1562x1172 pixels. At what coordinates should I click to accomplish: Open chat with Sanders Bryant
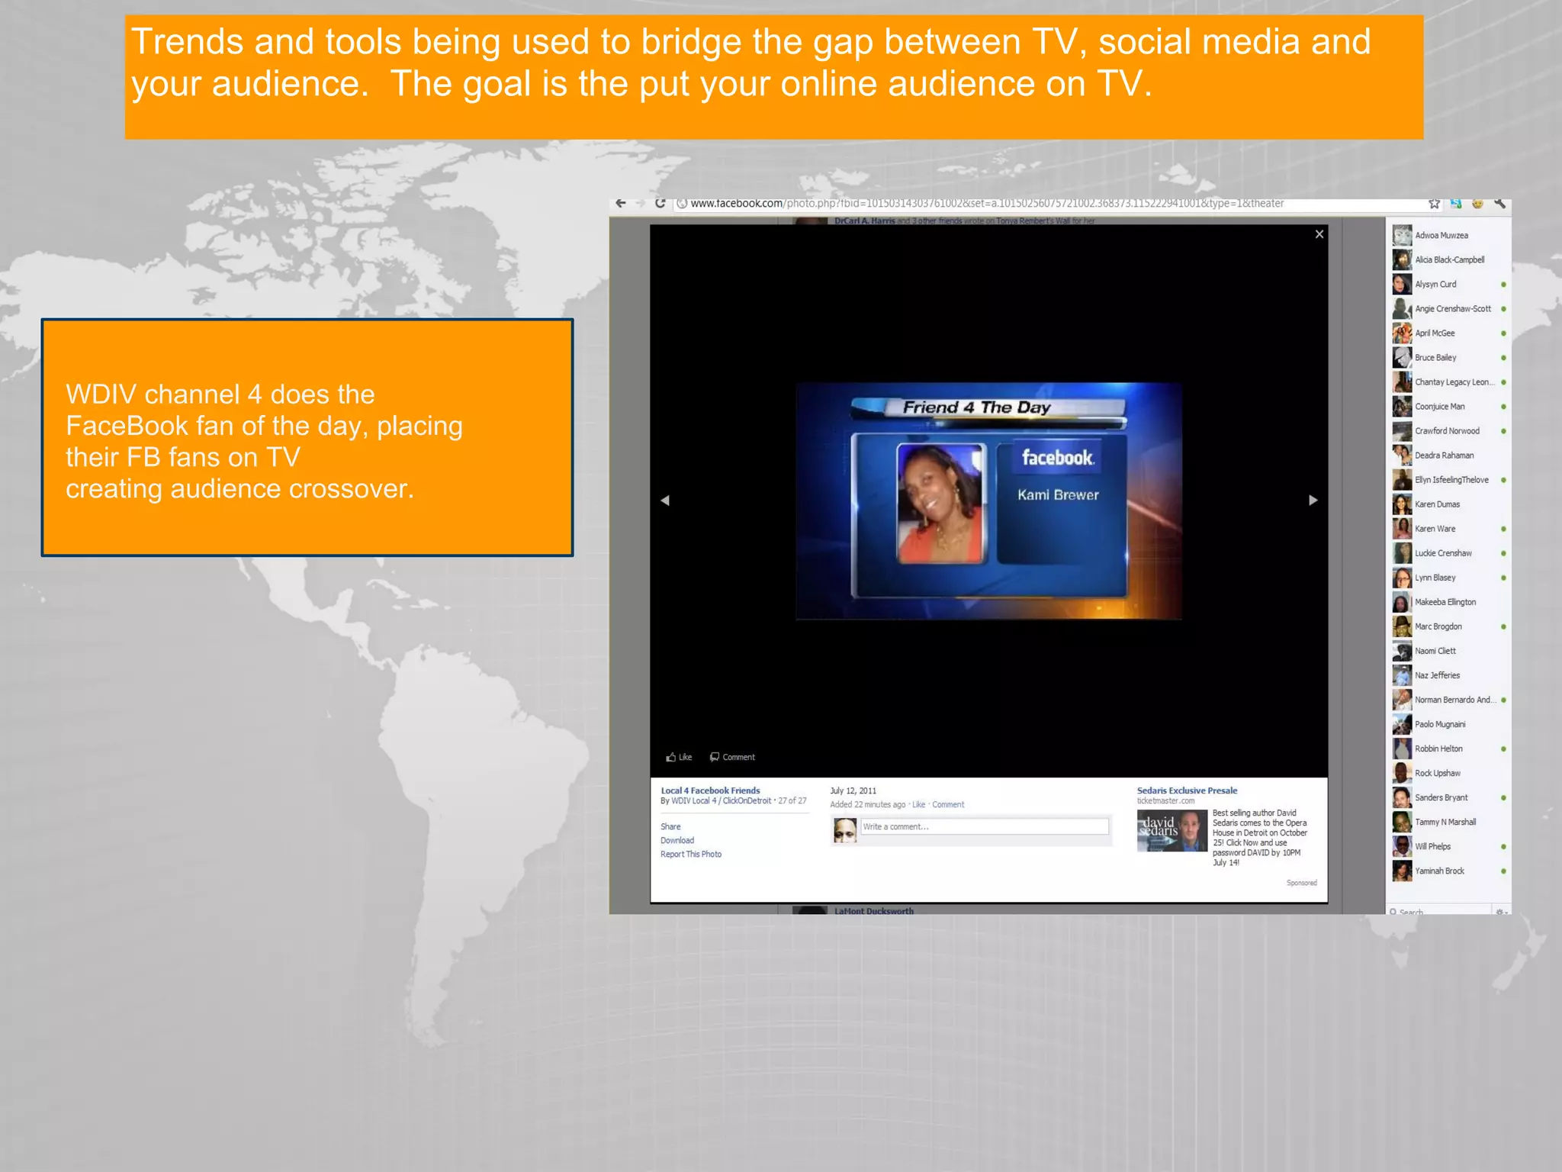(1448, 797)
